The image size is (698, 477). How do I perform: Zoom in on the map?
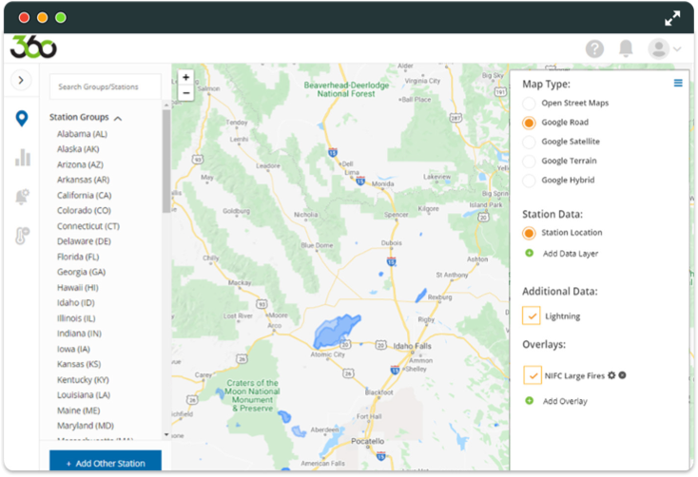coord(185,77)
